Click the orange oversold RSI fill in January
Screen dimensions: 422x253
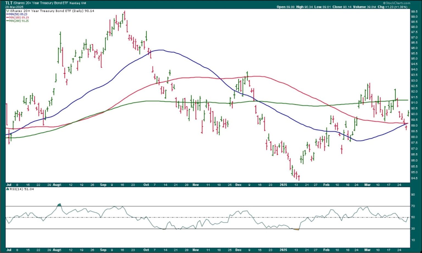pos(296,229)
